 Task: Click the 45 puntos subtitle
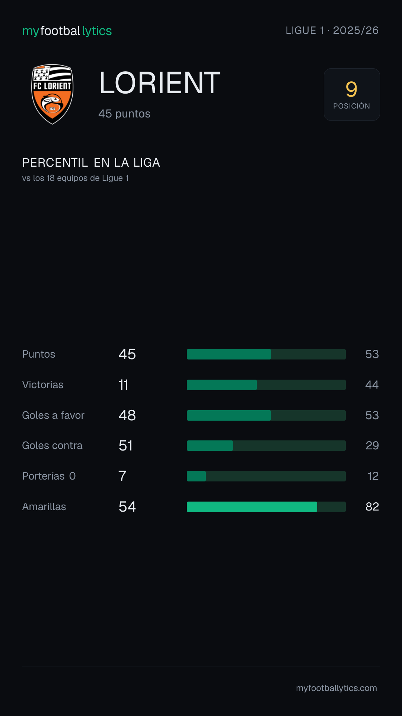click(x=124, y=114)
